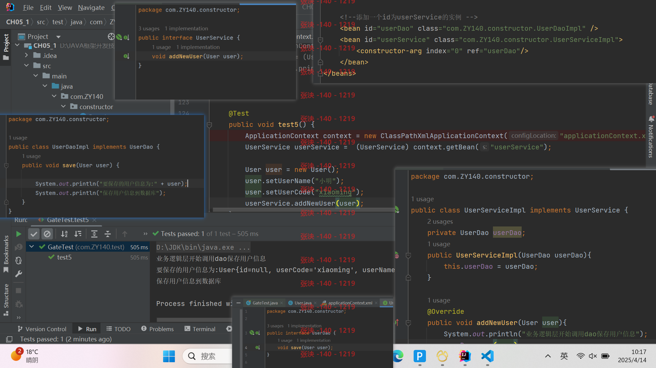Select test5 in test results

[x=64, y=257]
